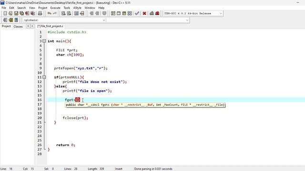This screenshot has width=305, height=171.
Task: Click the Save All toolbar icon
Action: click(21, 13)
